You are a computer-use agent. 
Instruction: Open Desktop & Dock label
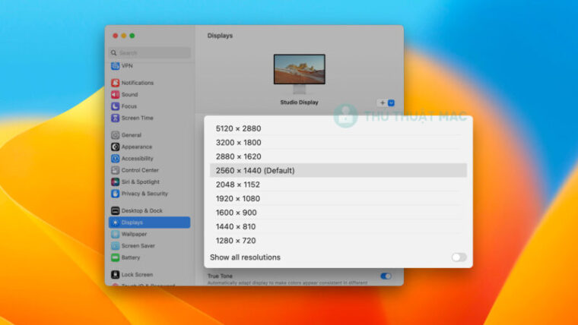[x=142, y=210]
